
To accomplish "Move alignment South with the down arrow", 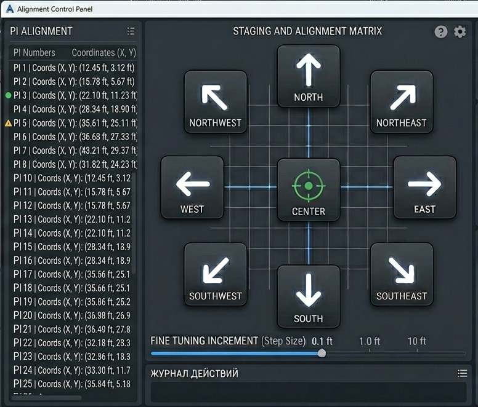I will 308,296.
